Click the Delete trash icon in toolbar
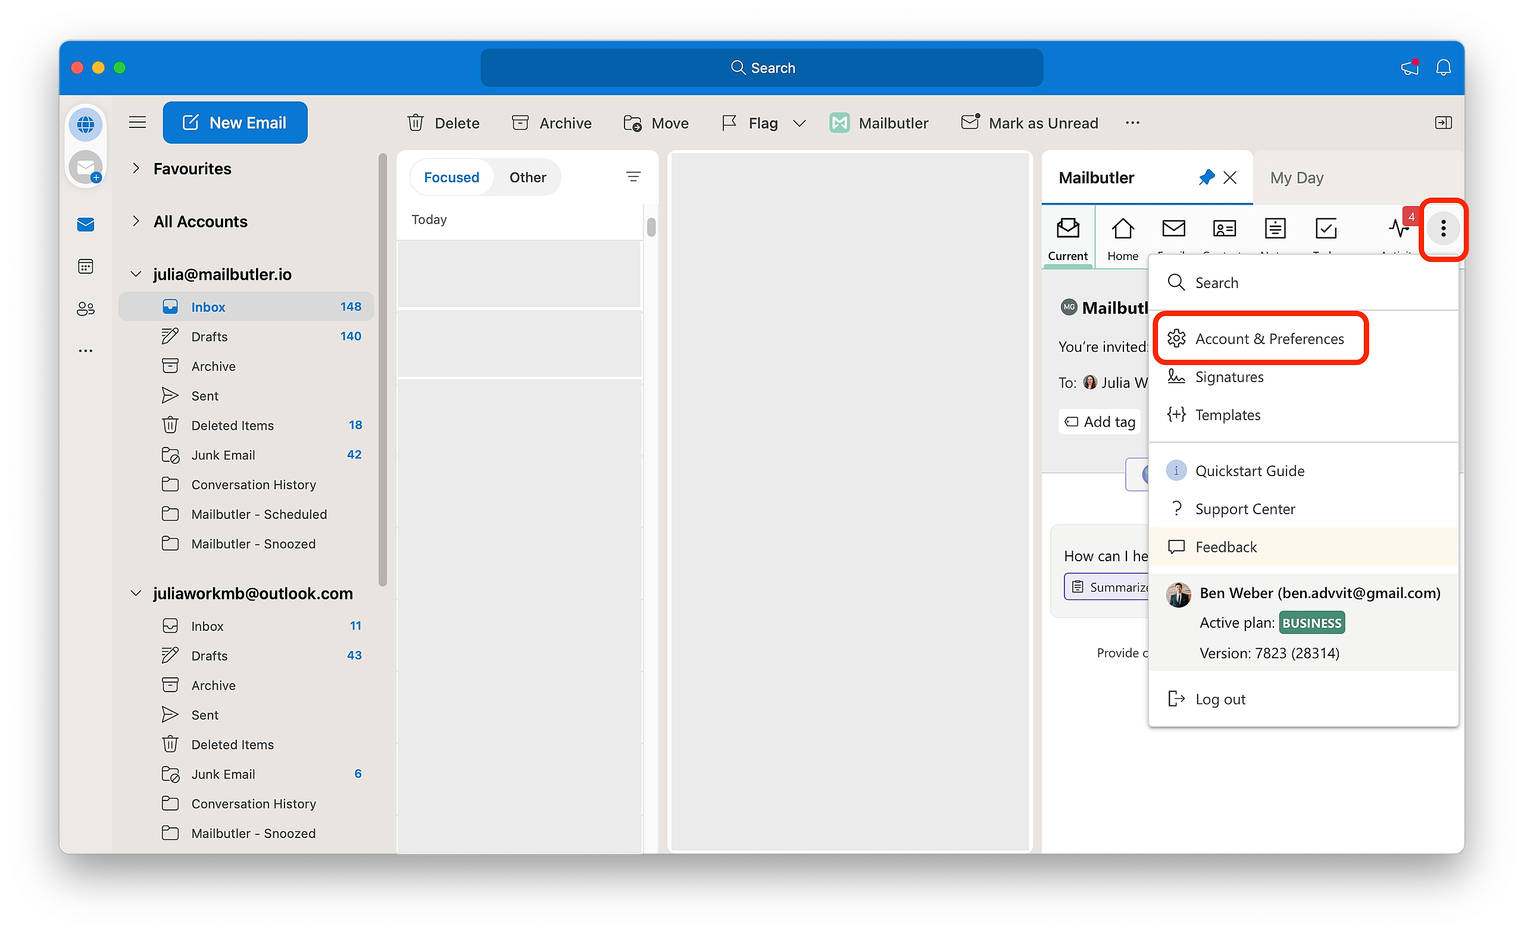Viewport: 1524px width, 932px height. click(416, 123)
